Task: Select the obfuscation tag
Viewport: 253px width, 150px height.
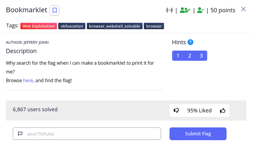Action: click(x=72, y=26)
